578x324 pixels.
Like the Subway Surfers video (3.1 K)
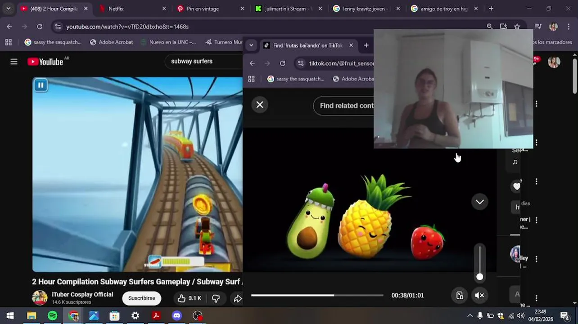pyautogui.click(x=189, y=298)
